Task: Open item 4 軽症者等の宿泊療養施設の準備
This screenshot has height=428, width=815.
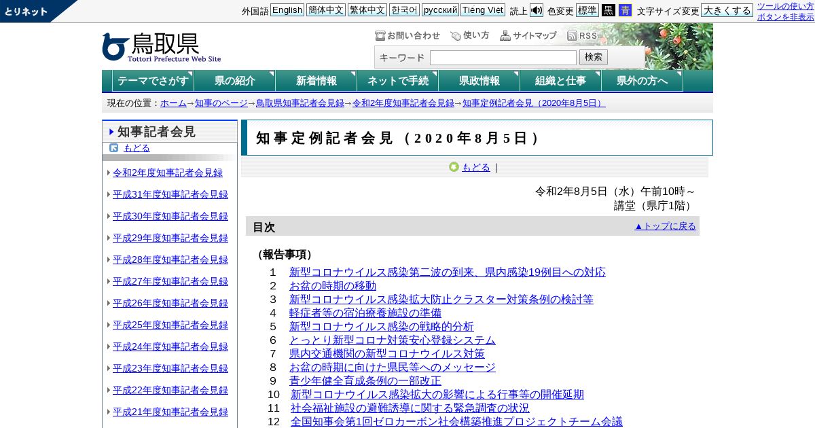Action: (x=365, y=313)
